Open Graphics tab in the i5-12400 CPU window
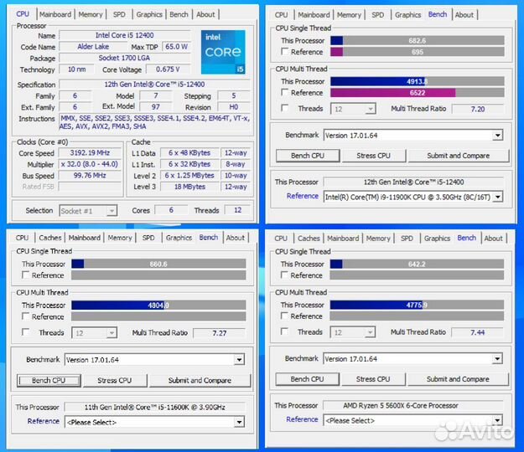Screen dimensions: 524x452 149,15
